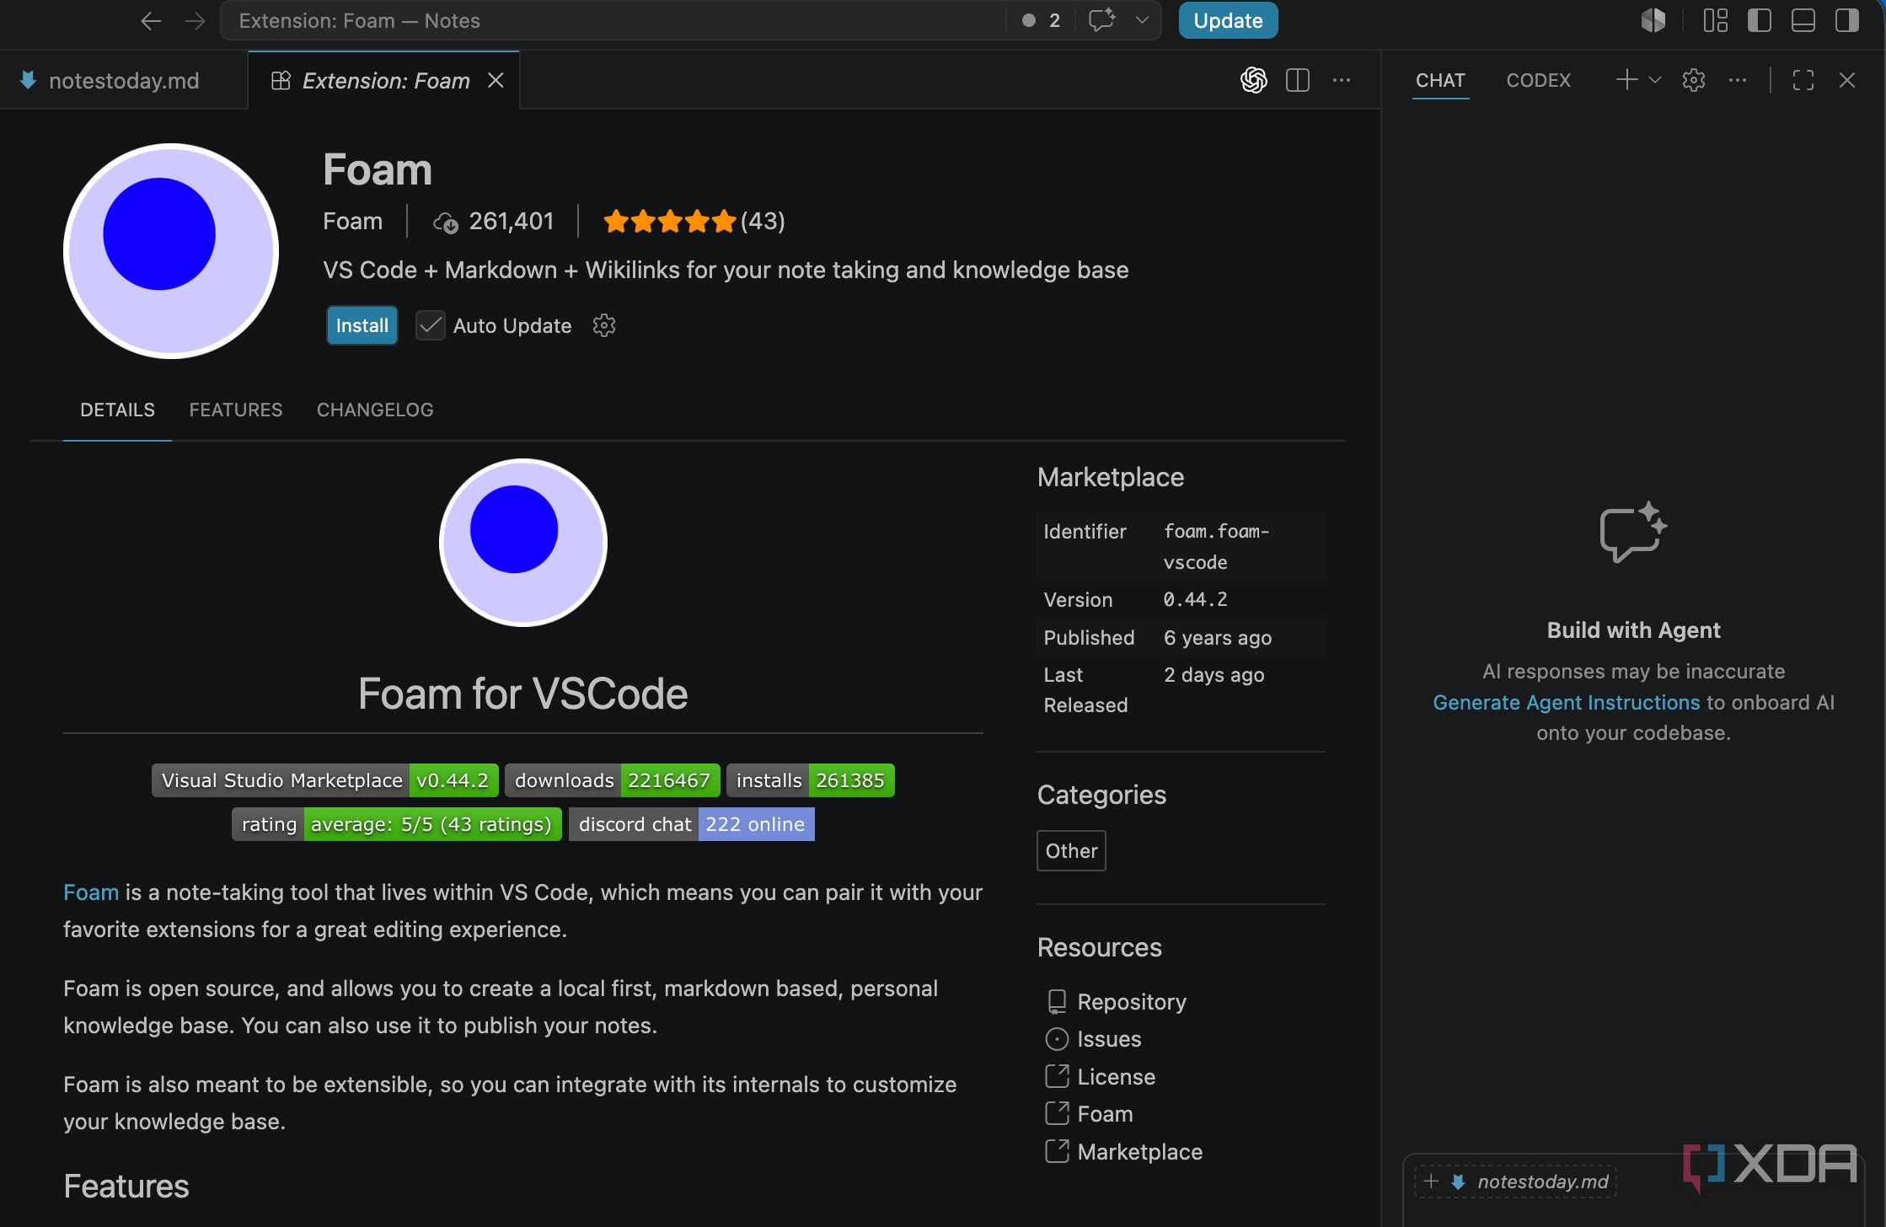
Task: Open the Marketplace resource link
Action: tap(1139, 1152)
